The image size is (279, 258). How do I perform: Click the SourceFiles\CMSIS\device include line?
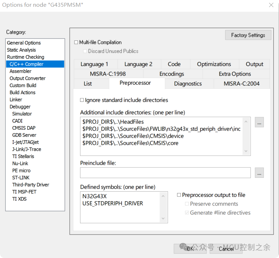pyautogui.click(x=133, y=136)
